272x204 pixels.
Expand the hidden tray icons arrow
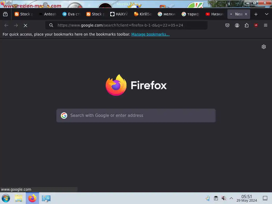pos(231,198)
